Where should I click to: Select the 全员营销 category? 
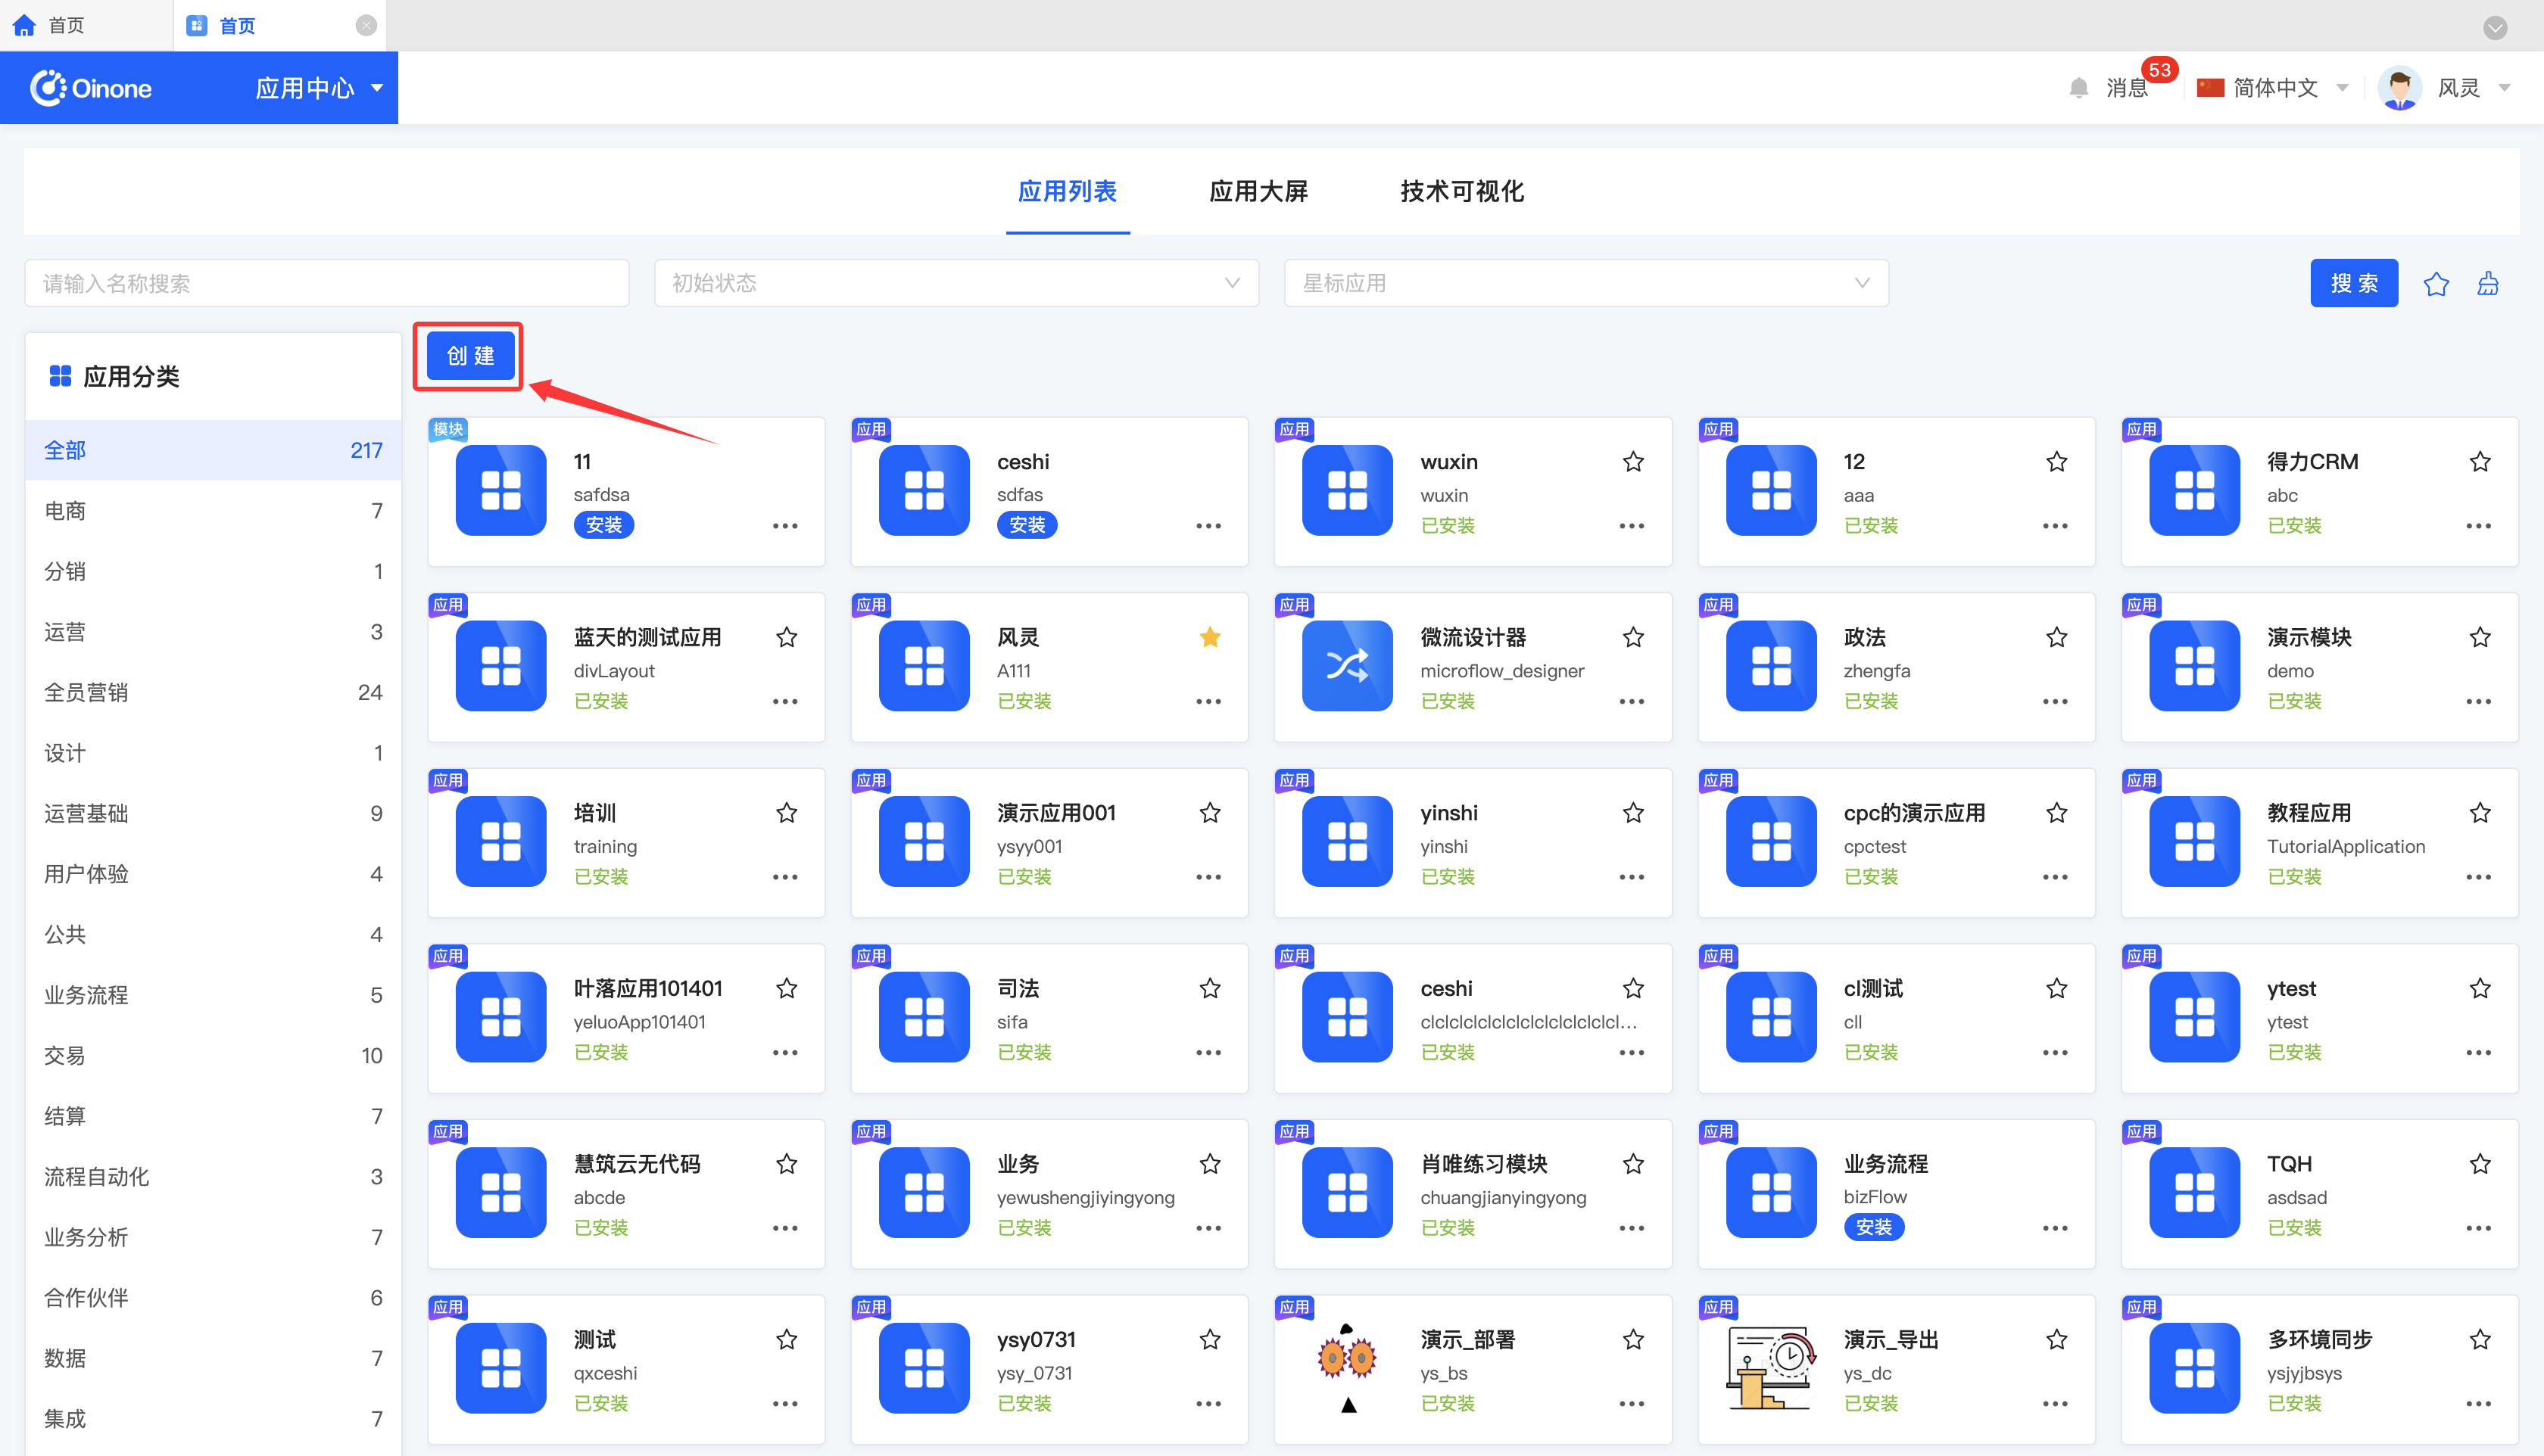pyautogui.click(x=213, y=692)
